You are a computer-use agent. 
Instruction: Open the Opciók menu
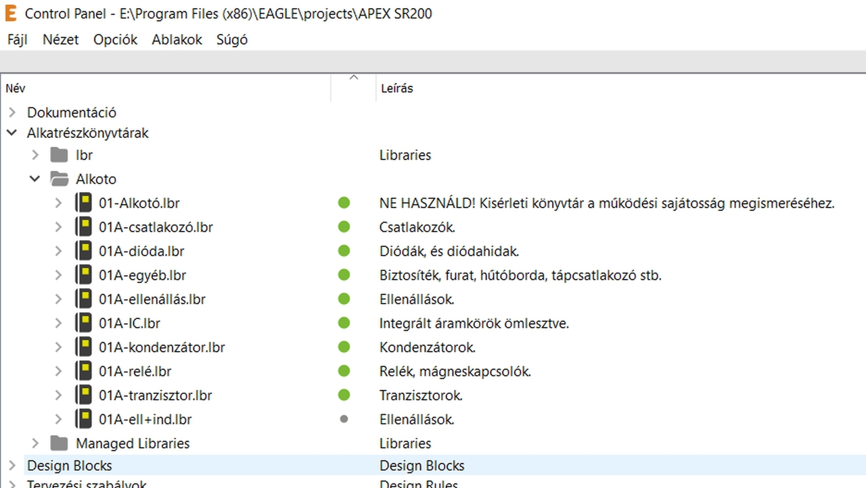(x=116, y=39)
